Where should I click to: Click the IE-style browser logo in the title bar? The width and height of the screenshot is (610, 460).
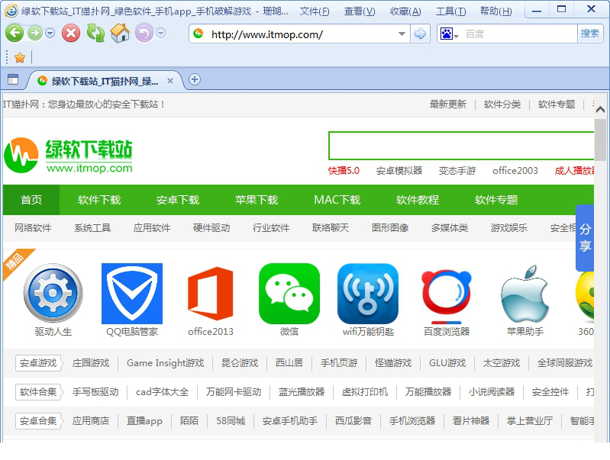11,11
